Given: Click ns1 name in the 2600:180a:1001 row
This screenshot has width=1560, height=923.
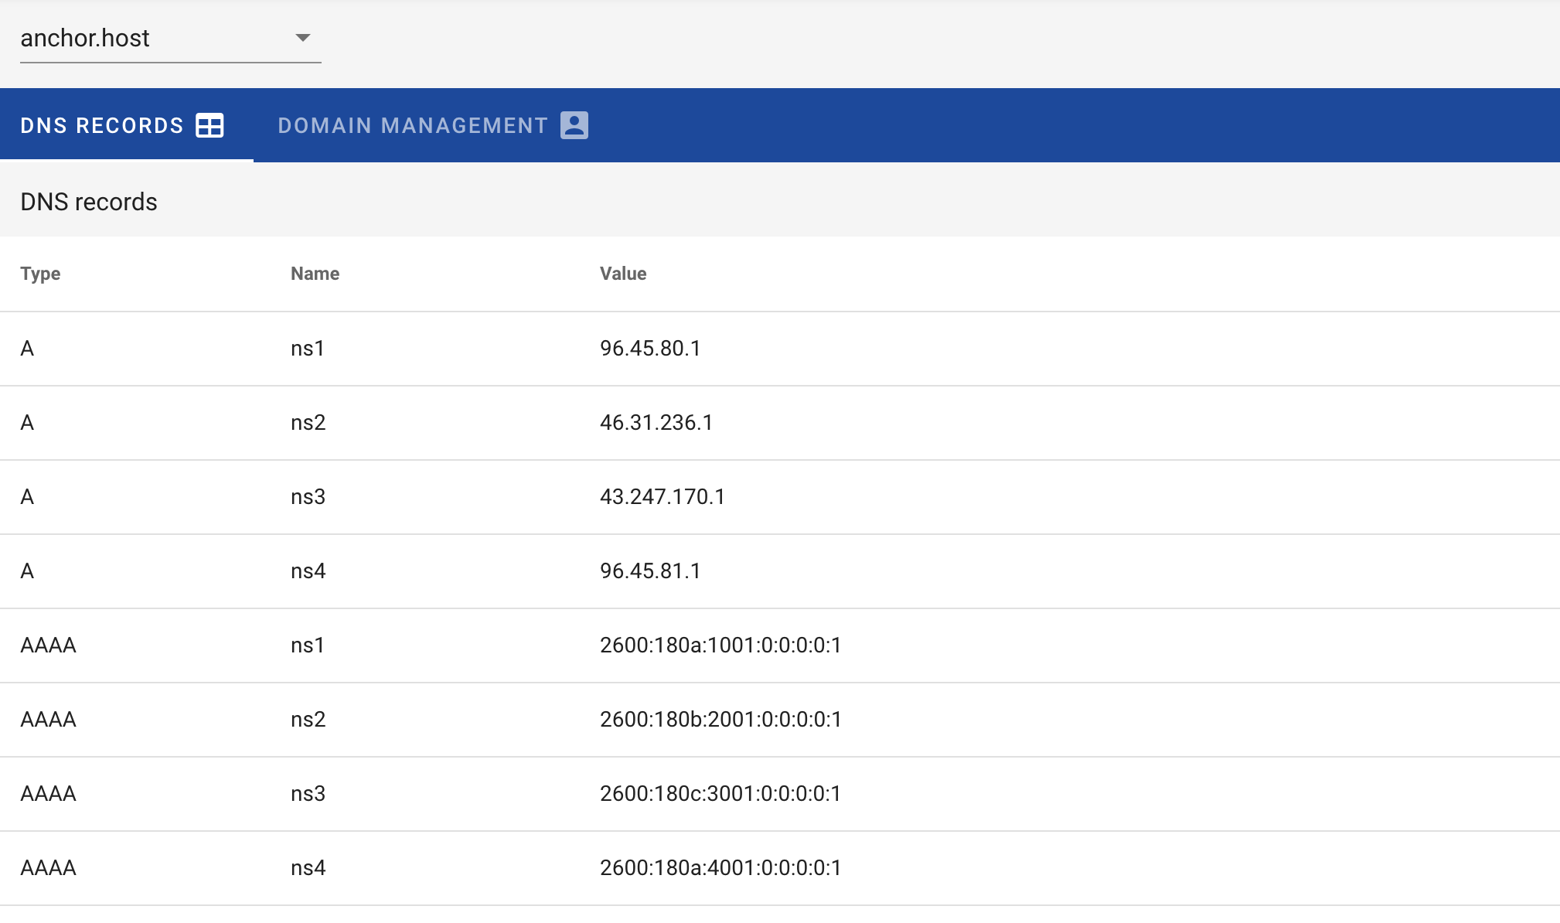Looking at the screenshot, I should 308,645.
